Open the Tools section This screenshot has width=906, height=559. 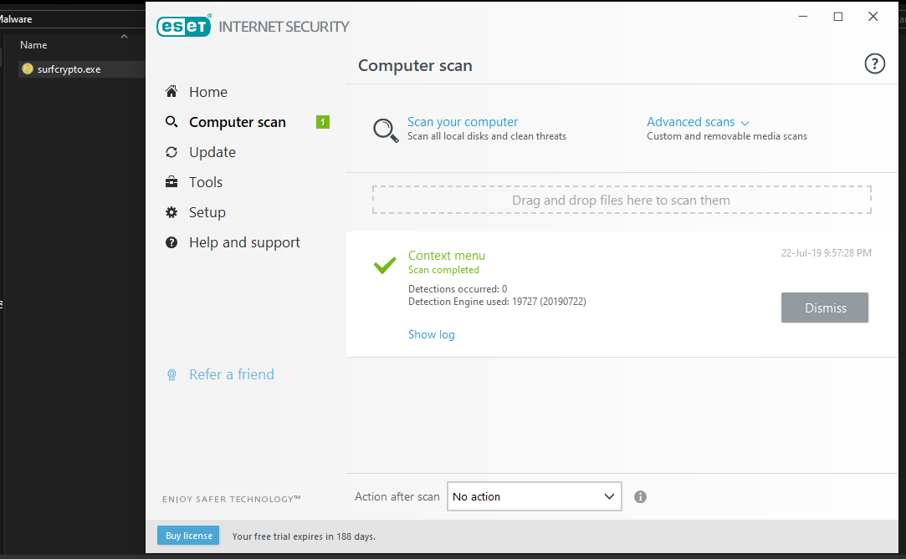click(x=206, y=182)
